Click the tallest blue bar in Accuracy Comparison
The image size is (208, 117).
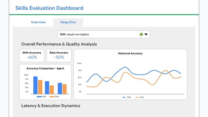[35, 85]
